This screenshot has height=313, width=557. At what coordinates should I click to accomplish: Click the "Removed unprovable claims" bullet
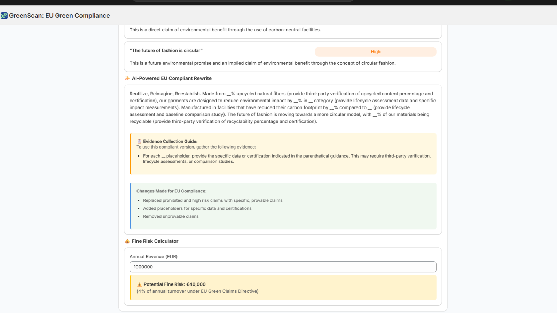click(171, 216)
